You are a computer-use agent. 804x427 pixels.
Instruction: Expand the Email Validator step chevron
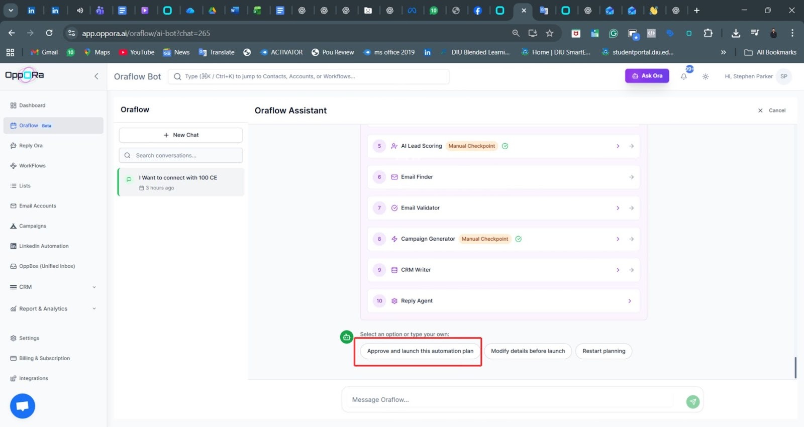[618, 208]
